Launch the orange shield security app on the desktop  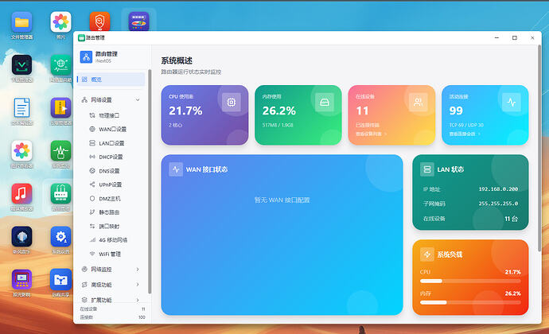point(99,21)
